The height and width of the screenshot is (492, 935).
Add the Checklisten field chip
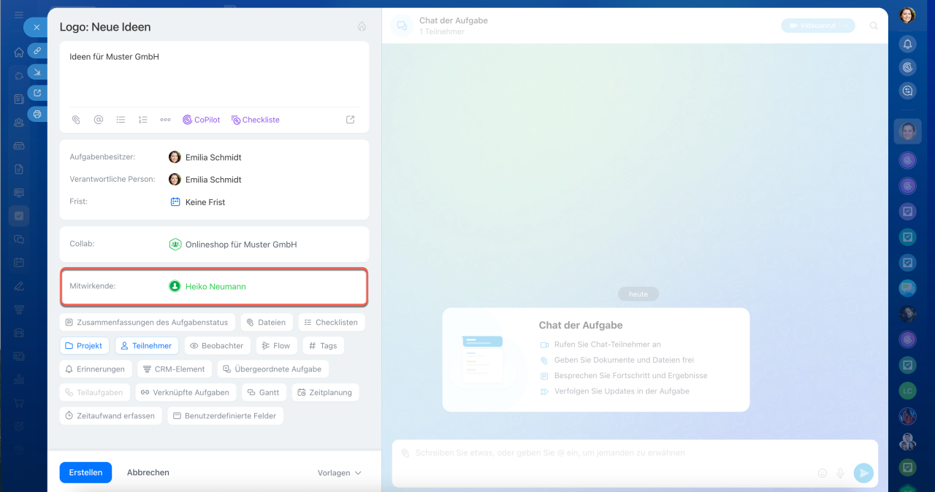[331, 322]
